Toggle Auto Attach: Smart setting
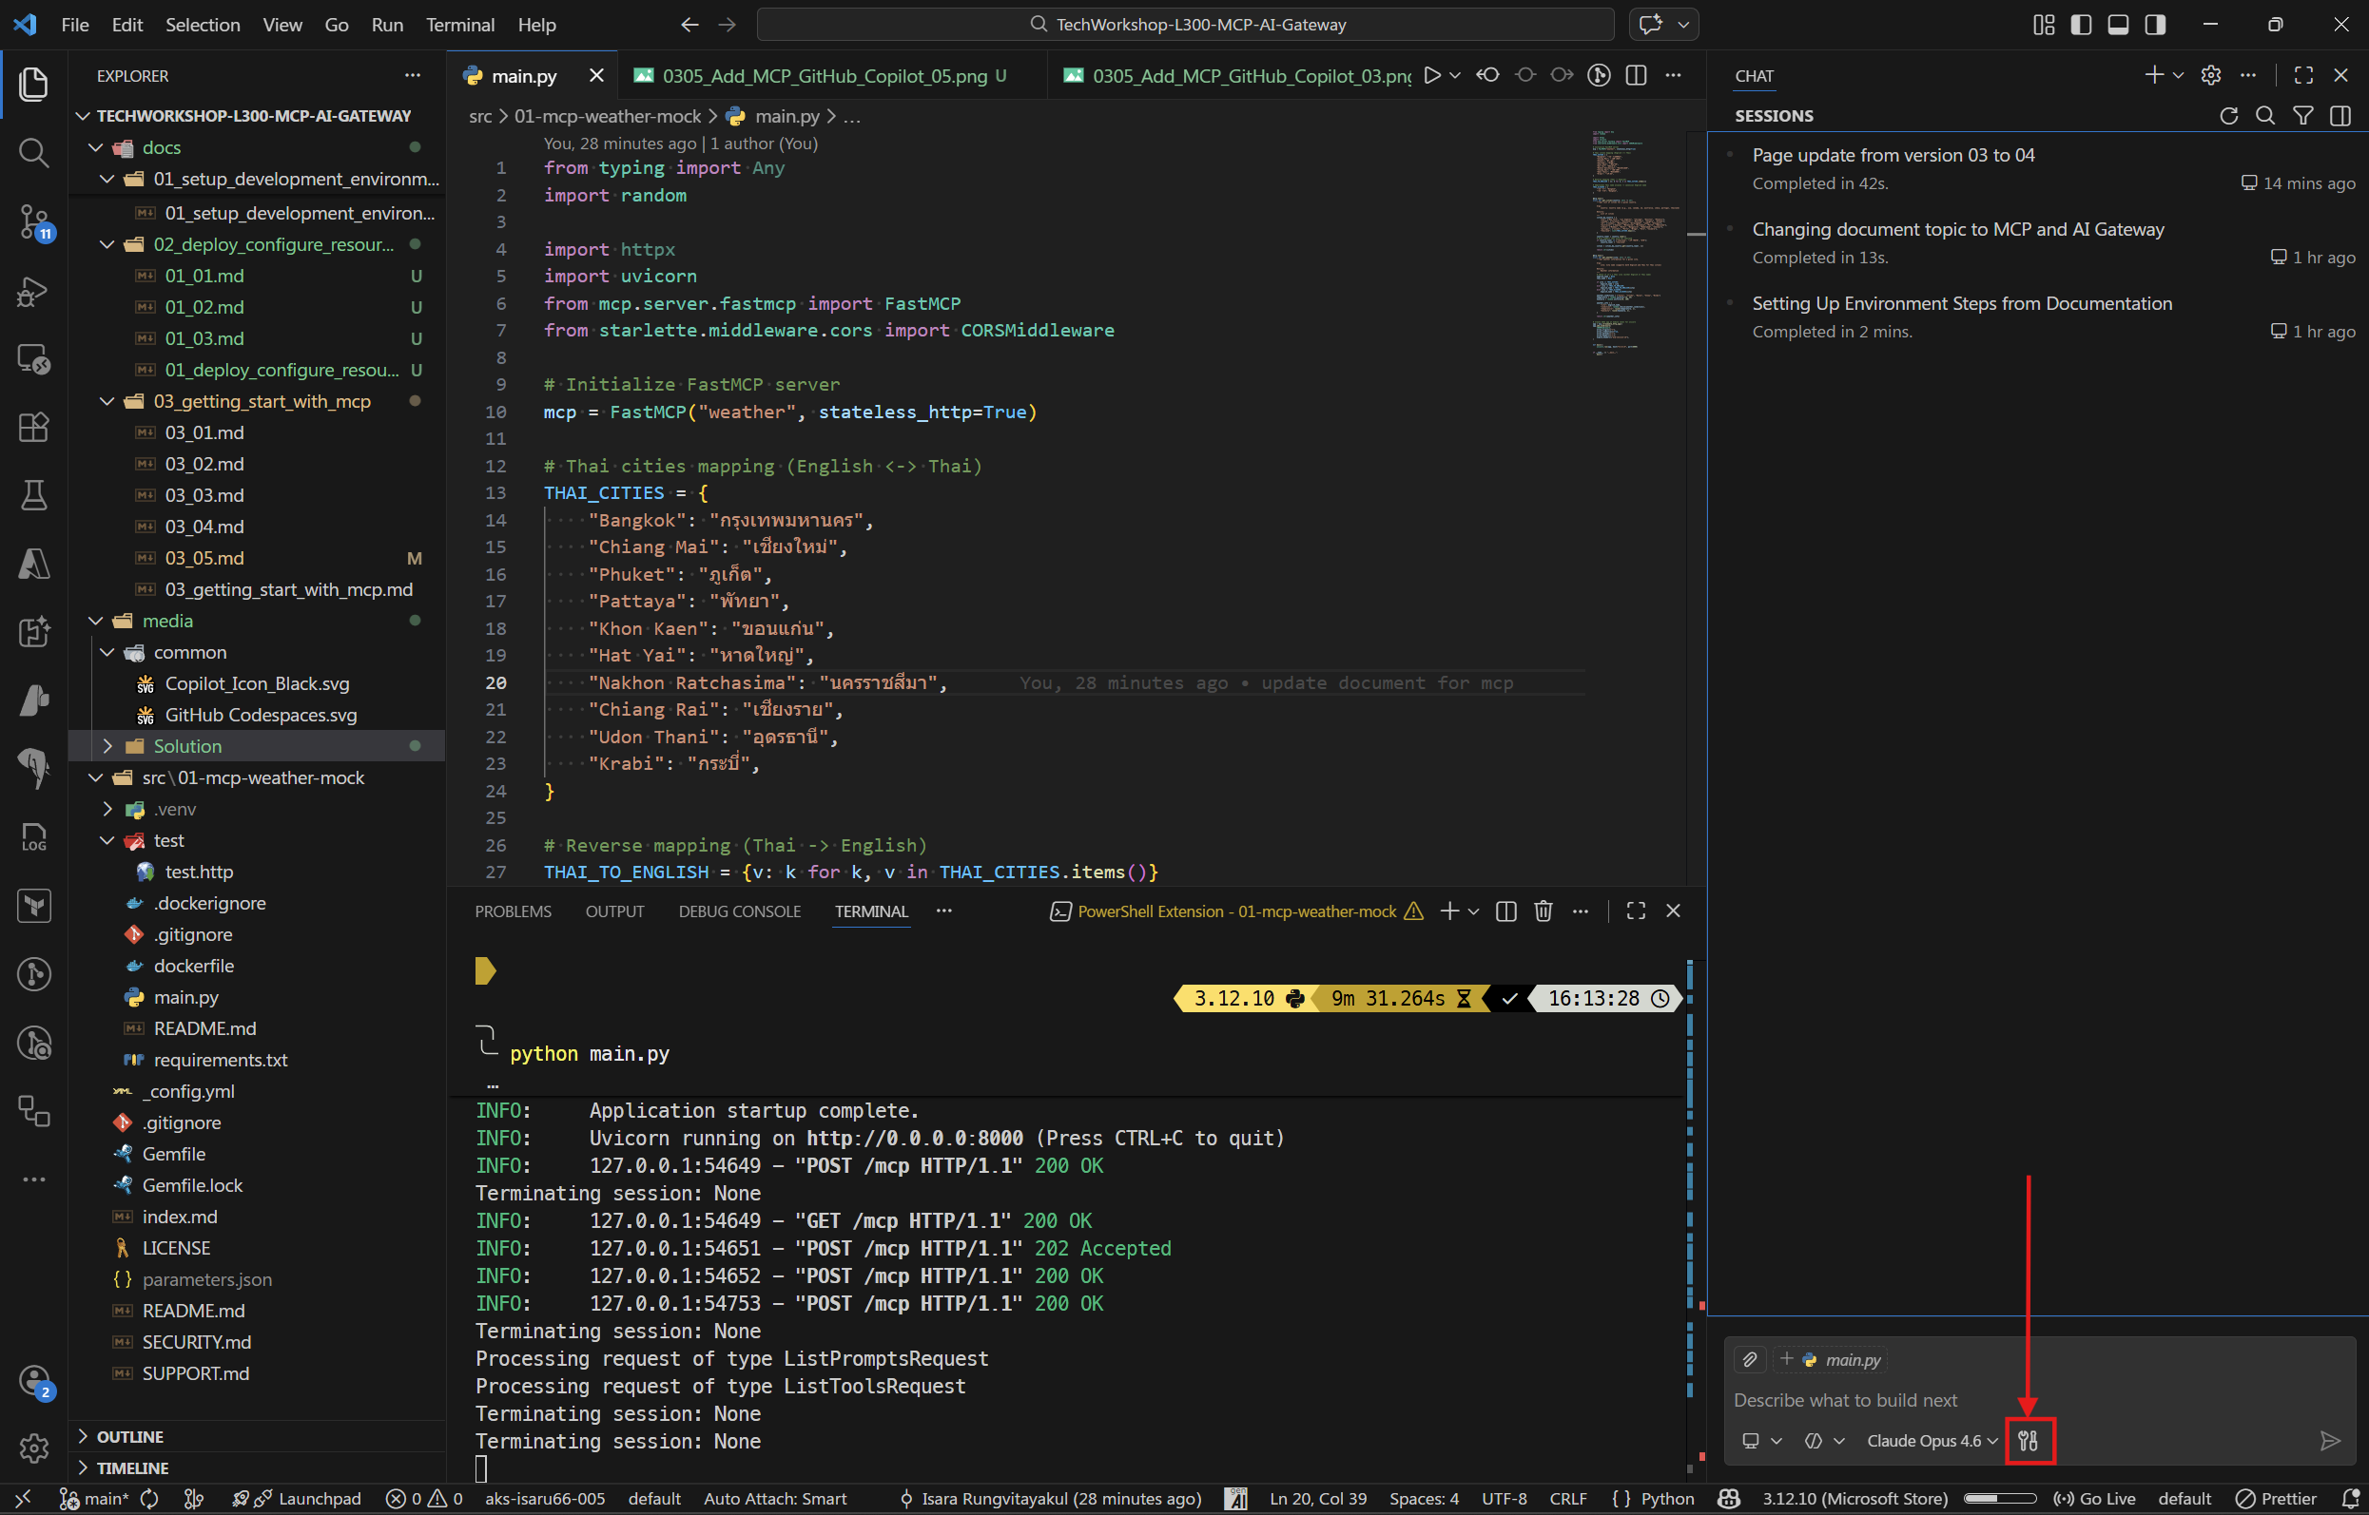 (x=774, y=1499)
